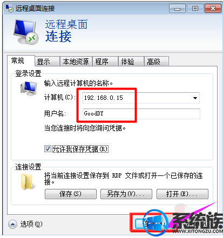Click the large monitor banner icon
The height and width of the screenshot is (238, 223).
[26, 32]
